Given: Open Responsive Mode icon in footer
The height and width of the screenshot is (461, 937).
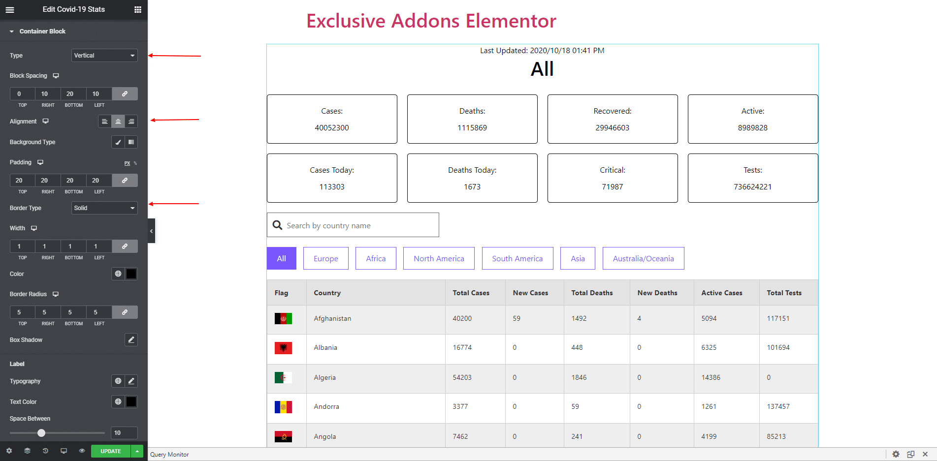Looking at the screenshot, I should (x=64, y=451).
